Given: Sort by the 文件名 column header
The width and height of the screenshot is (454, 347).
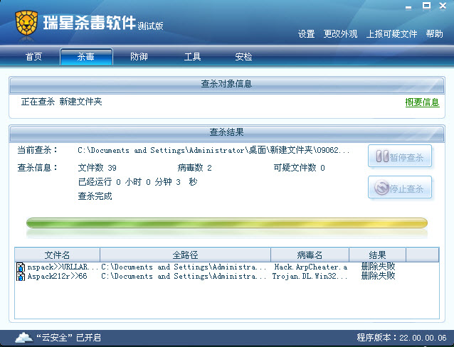Looking at the screenshot, I should tap(57, 255).
